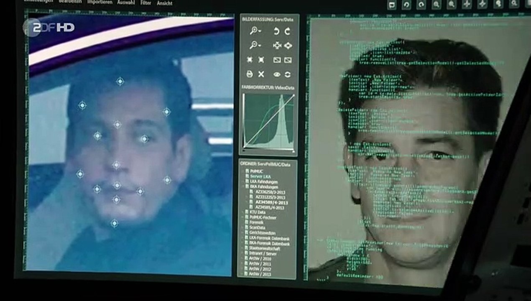
Task: Click the circular refresh arrows icon
Action: coord(288,74)
